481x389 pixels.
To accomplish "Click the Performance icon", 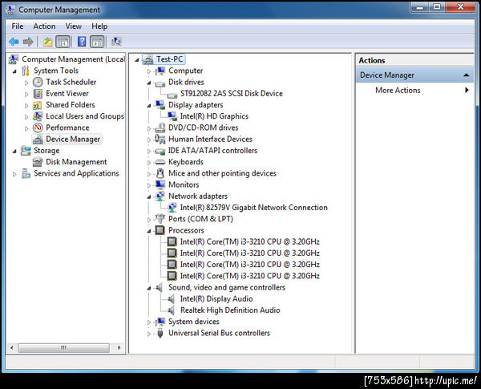I will pyautogui.click(x=38, y=128).
